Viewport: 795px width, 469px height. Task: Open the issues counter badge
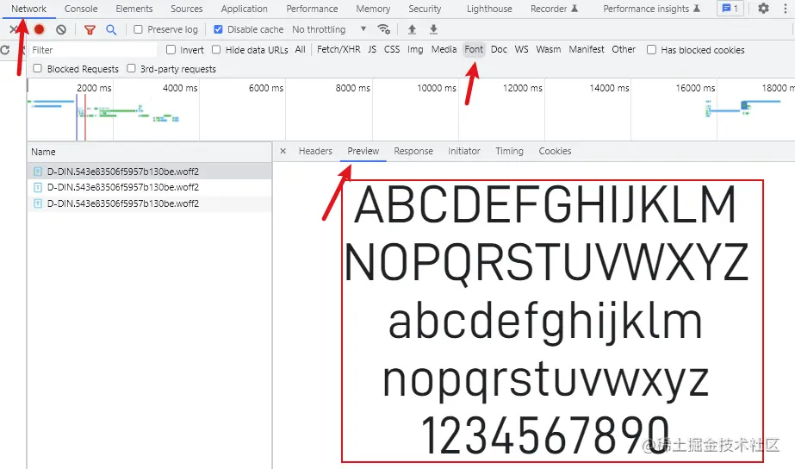730,8
